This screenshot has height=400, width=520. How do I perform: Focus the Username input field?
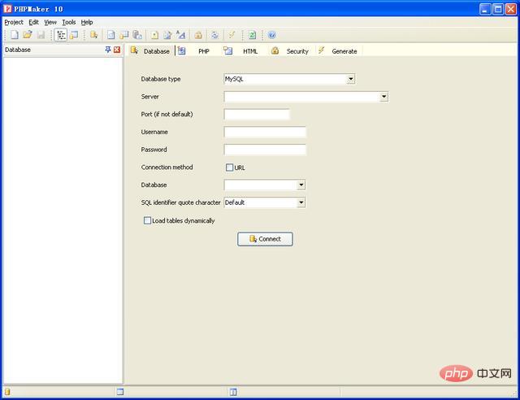pyautogui.click(x=265, y=132)
